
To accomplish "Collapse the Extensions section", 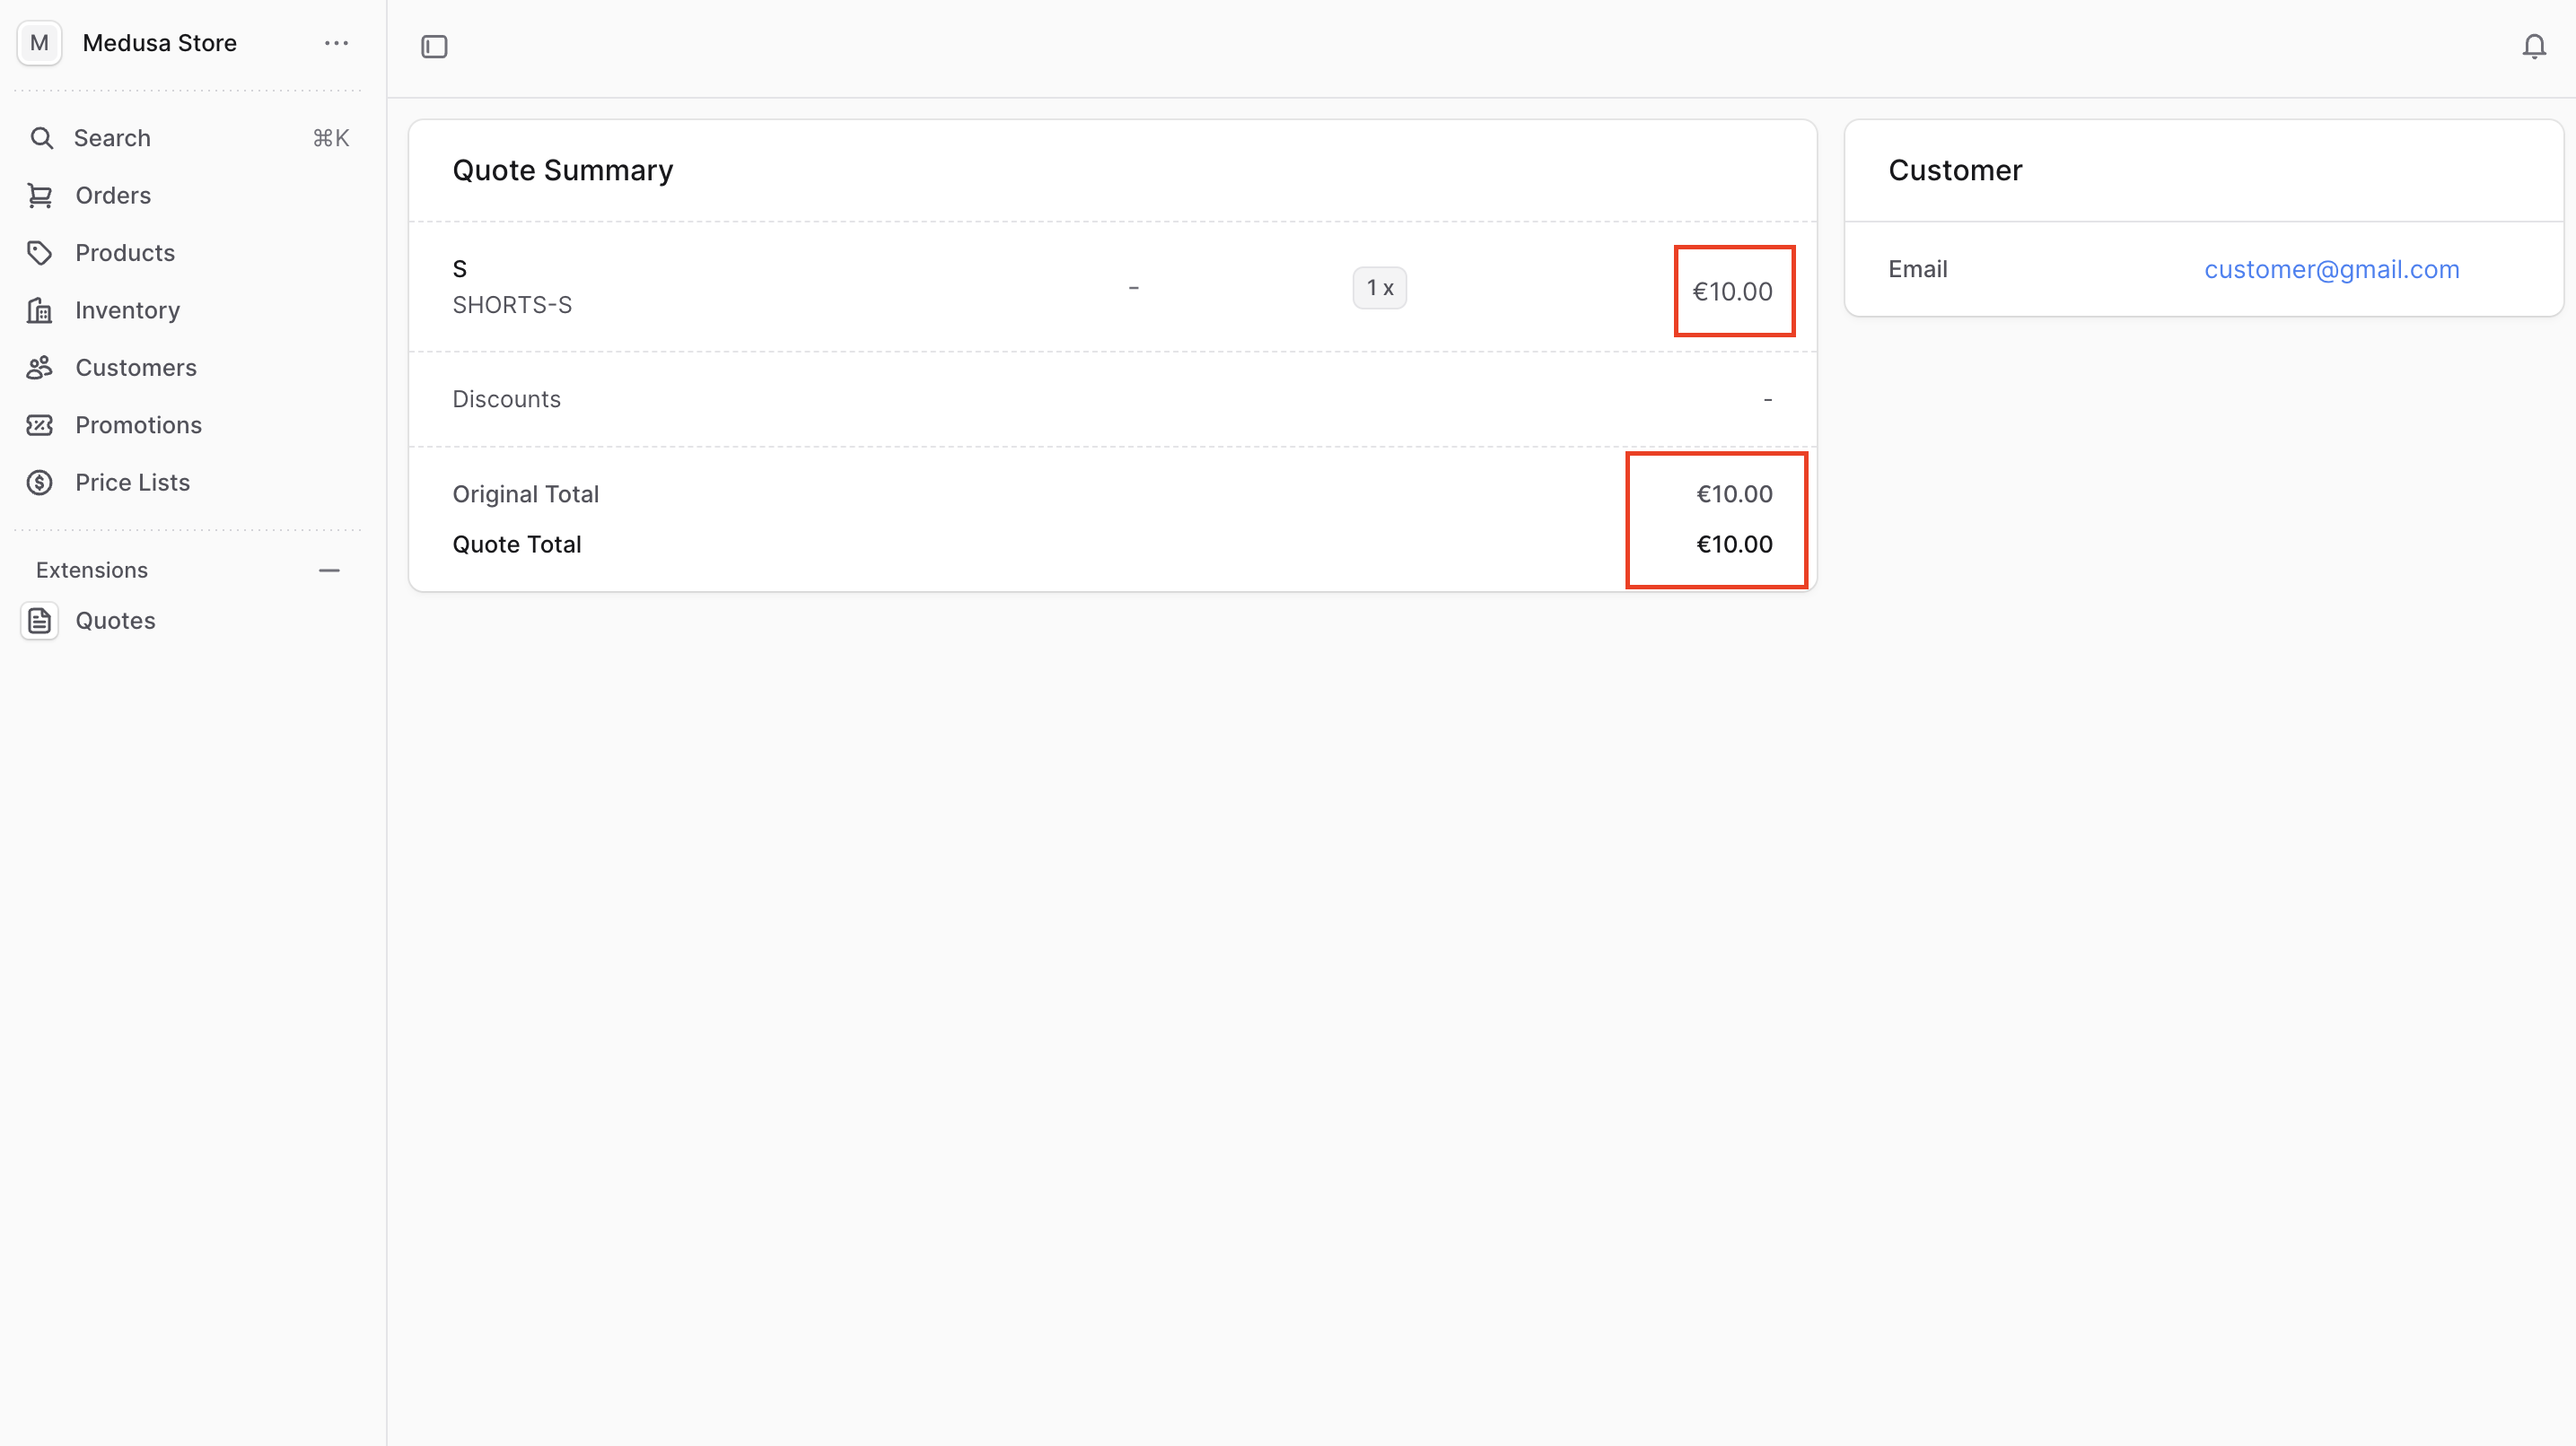I will pos(329,571).
